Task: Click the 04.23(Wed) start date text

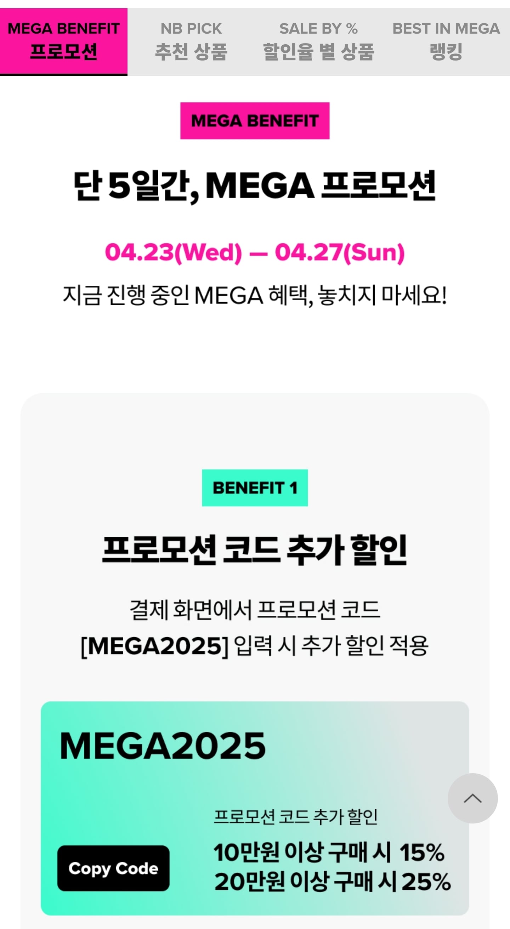Action: tap(174, 252)
